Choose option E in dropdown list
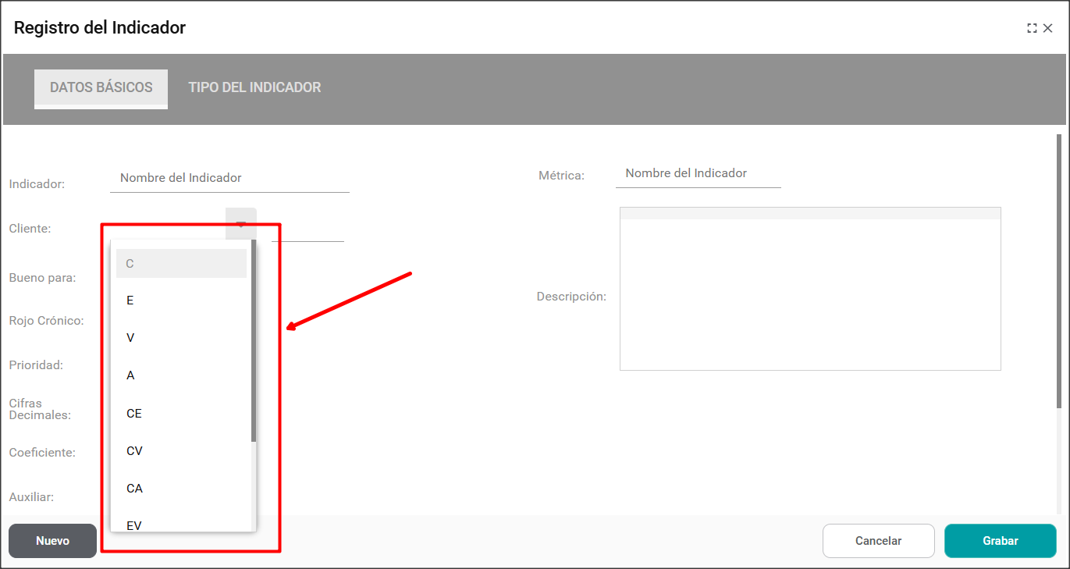This screenshot has height=569, width=1070. [x=181, y=301]
